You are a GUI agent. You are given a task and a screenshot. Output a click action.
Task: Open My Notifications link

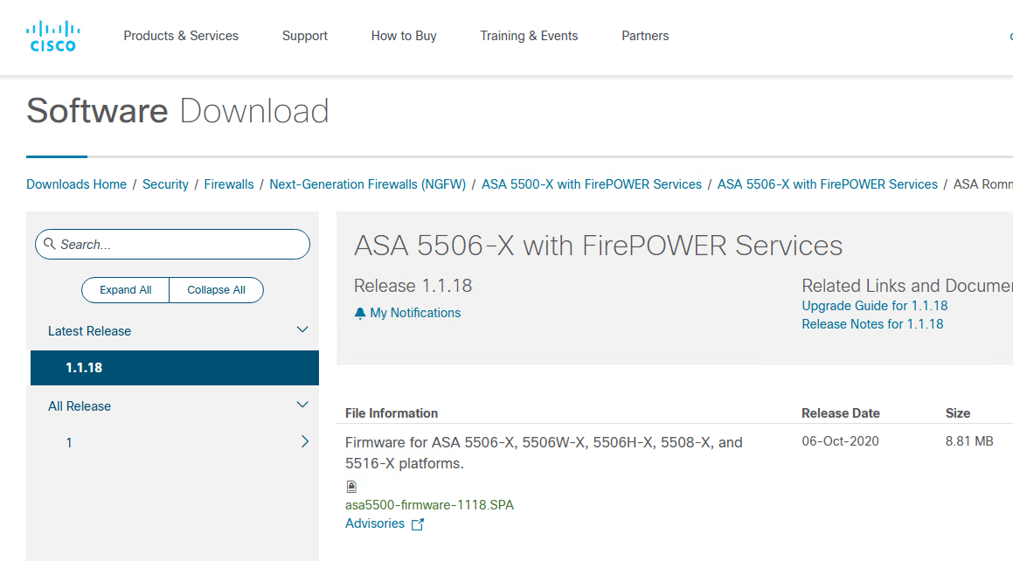pyautogui.click(x=415, y=313)
